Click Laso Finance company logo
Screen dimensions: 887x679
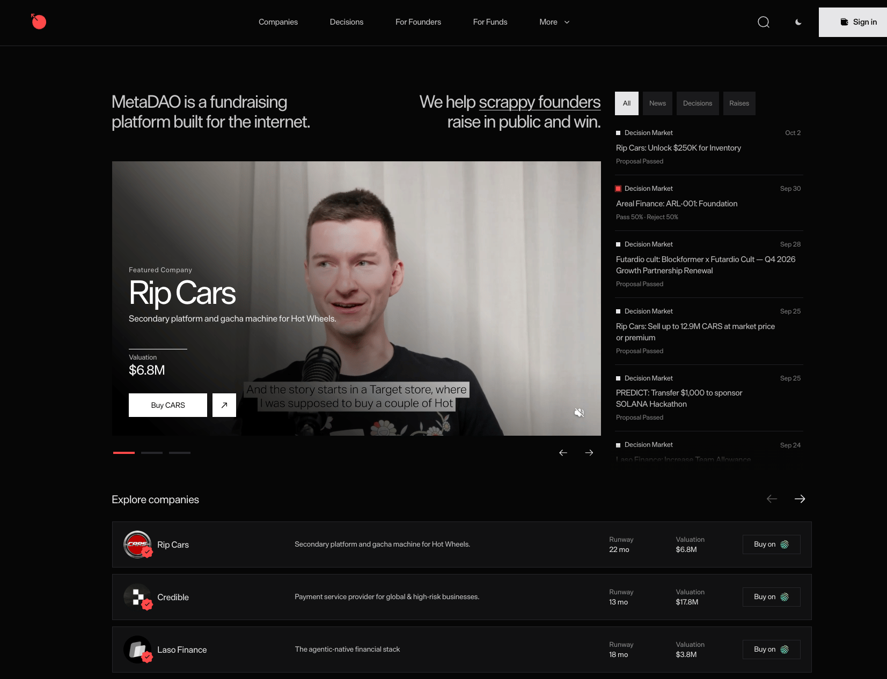point(137,650)
